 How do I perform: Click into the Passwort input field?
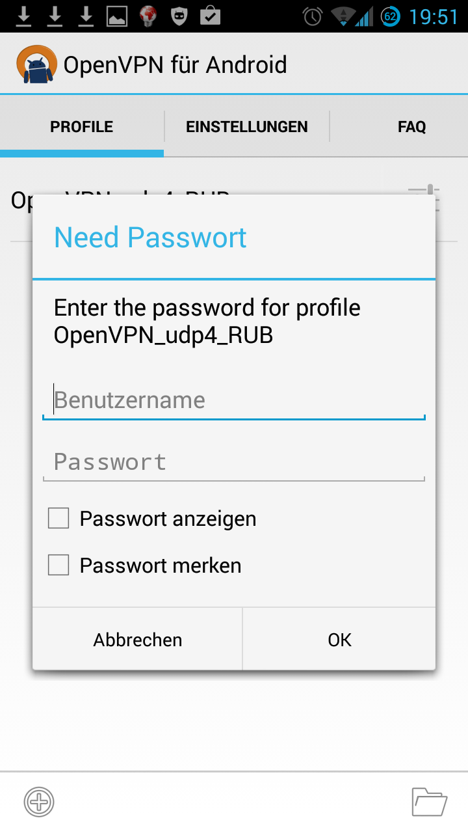234,462
